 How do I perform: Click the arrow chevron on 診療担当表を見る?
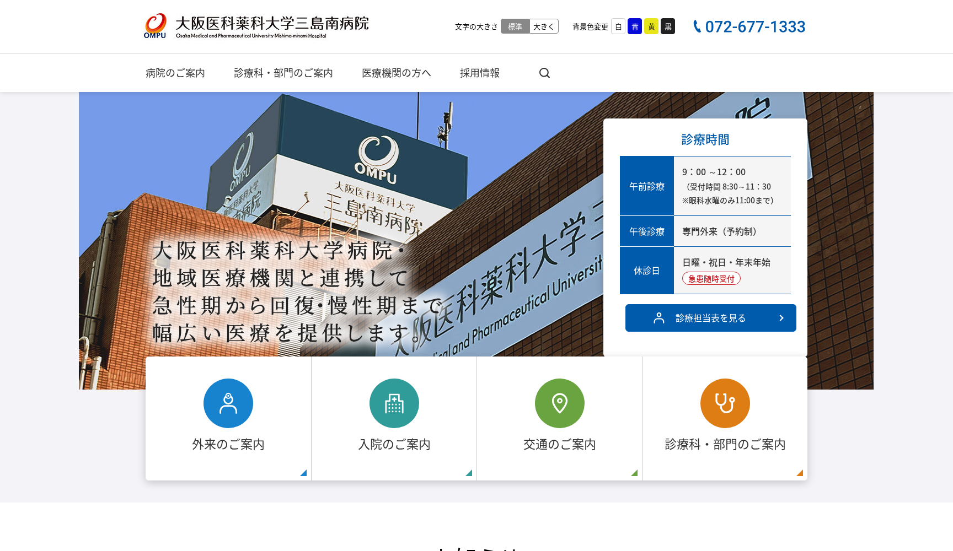pos(781,317)
